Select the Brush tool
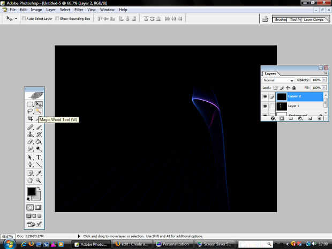The image size is (332, 249). click(x=39, y=127)
